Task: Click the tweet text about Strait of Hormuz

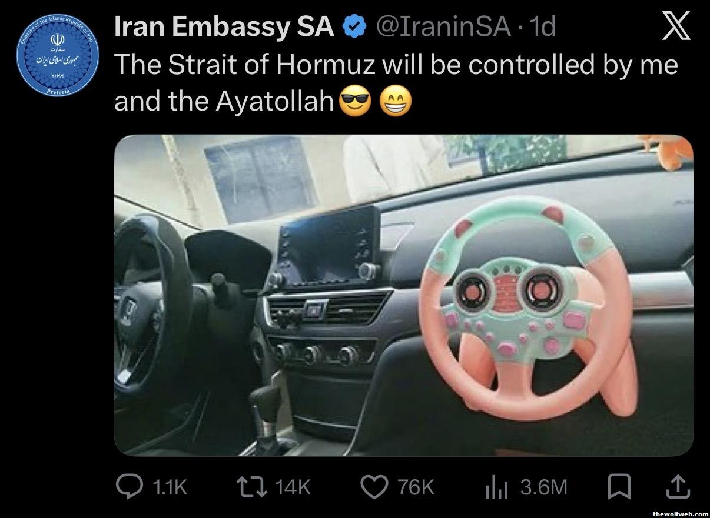Action: point(396,83)
